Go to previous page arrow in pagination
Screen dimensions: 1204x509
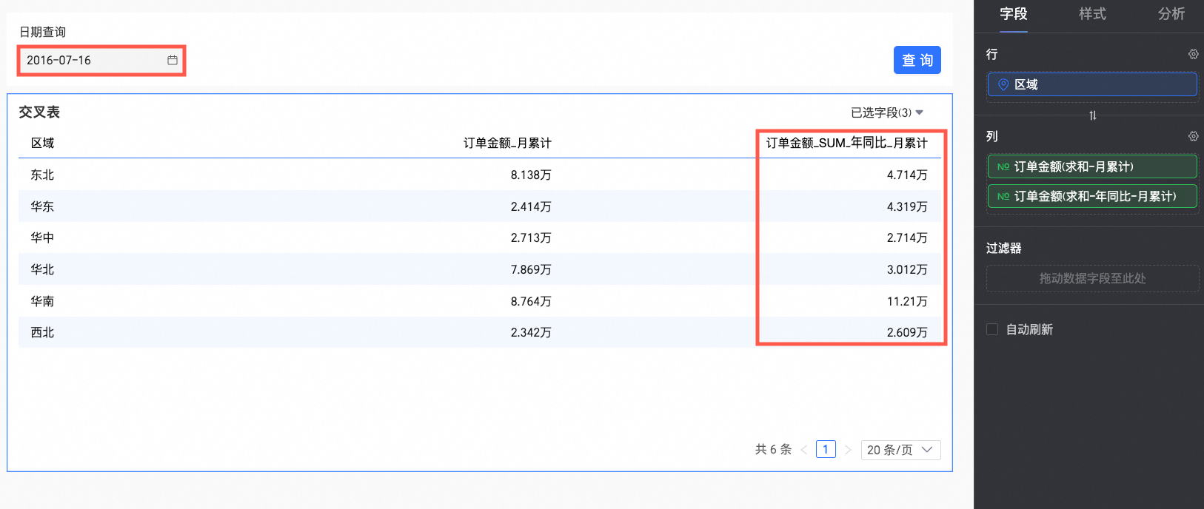[804, 450]
